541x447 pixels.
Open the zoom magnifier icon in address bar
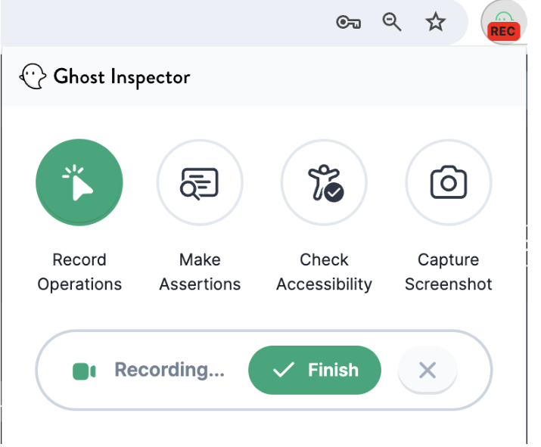coord(392,22)
